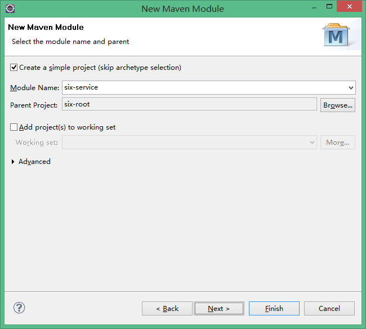Cancel the New Maven Module wizard
The width and height of the screenshot is (366, 329).
click(329, 309)
